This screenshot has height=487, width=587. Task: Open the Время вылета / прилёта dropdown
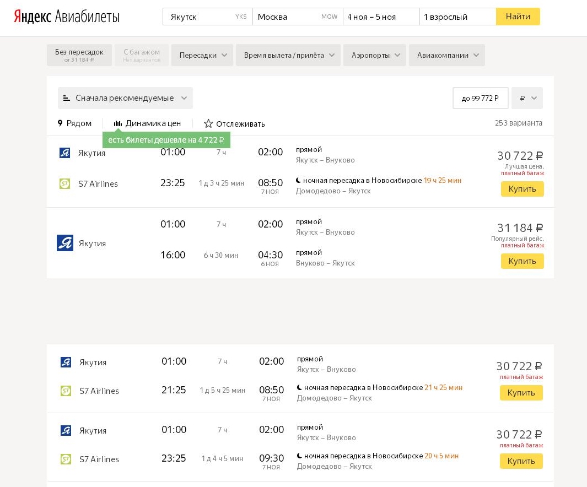point(288,55)
